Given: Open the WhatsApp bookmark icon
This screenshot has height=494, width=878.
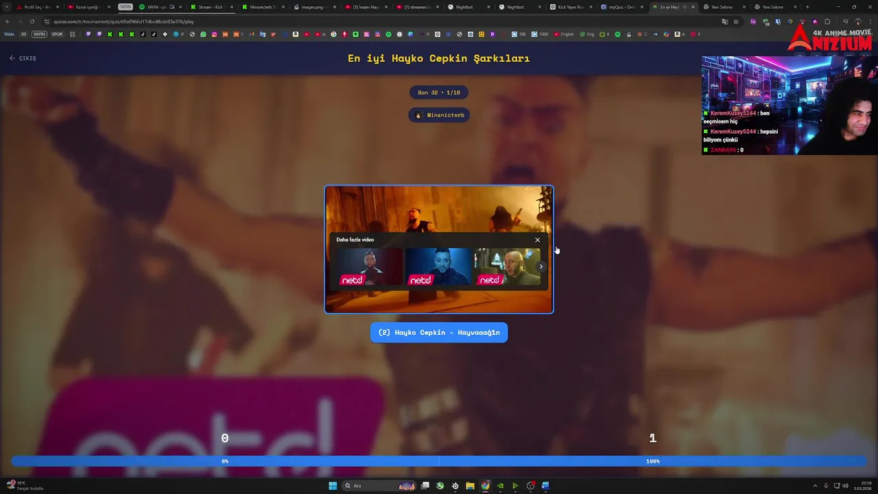Looking at the screenshot, I should pos(203,34).
